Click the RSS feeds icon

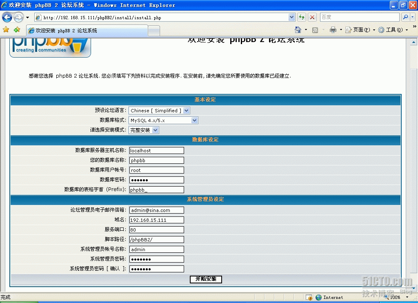315,30
